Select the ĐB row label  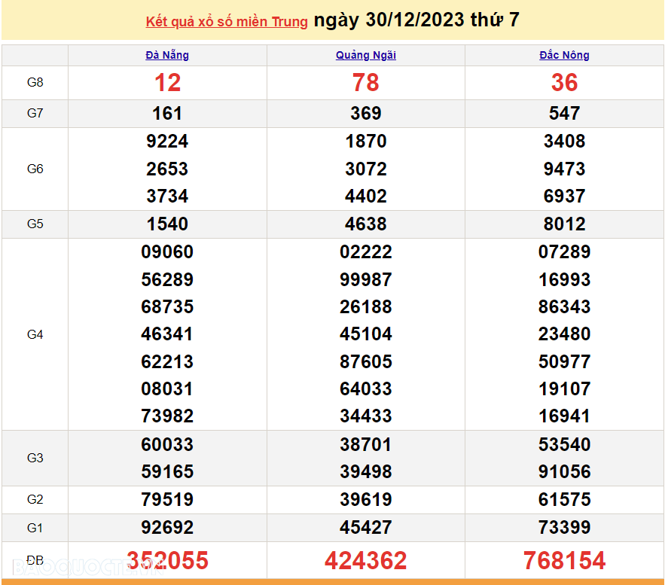coord(35,560)
